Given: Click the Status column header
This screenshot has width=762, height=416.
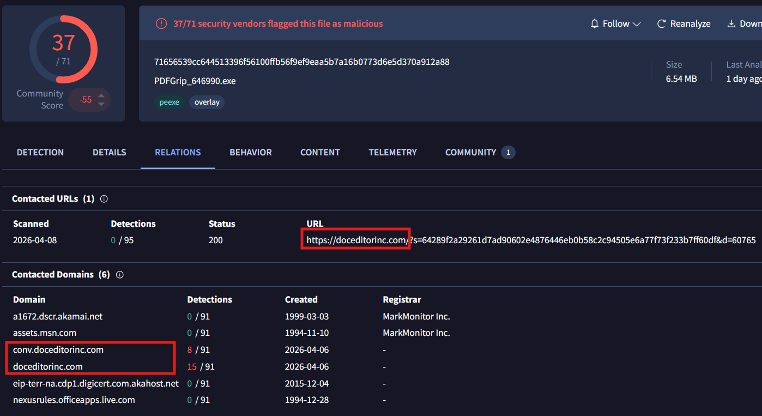Looking at the screenshot, I should click(x=222, y=224).
